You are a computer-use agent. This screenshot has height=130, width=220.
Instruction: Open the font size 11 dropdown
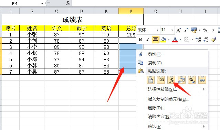coord(172,30)
